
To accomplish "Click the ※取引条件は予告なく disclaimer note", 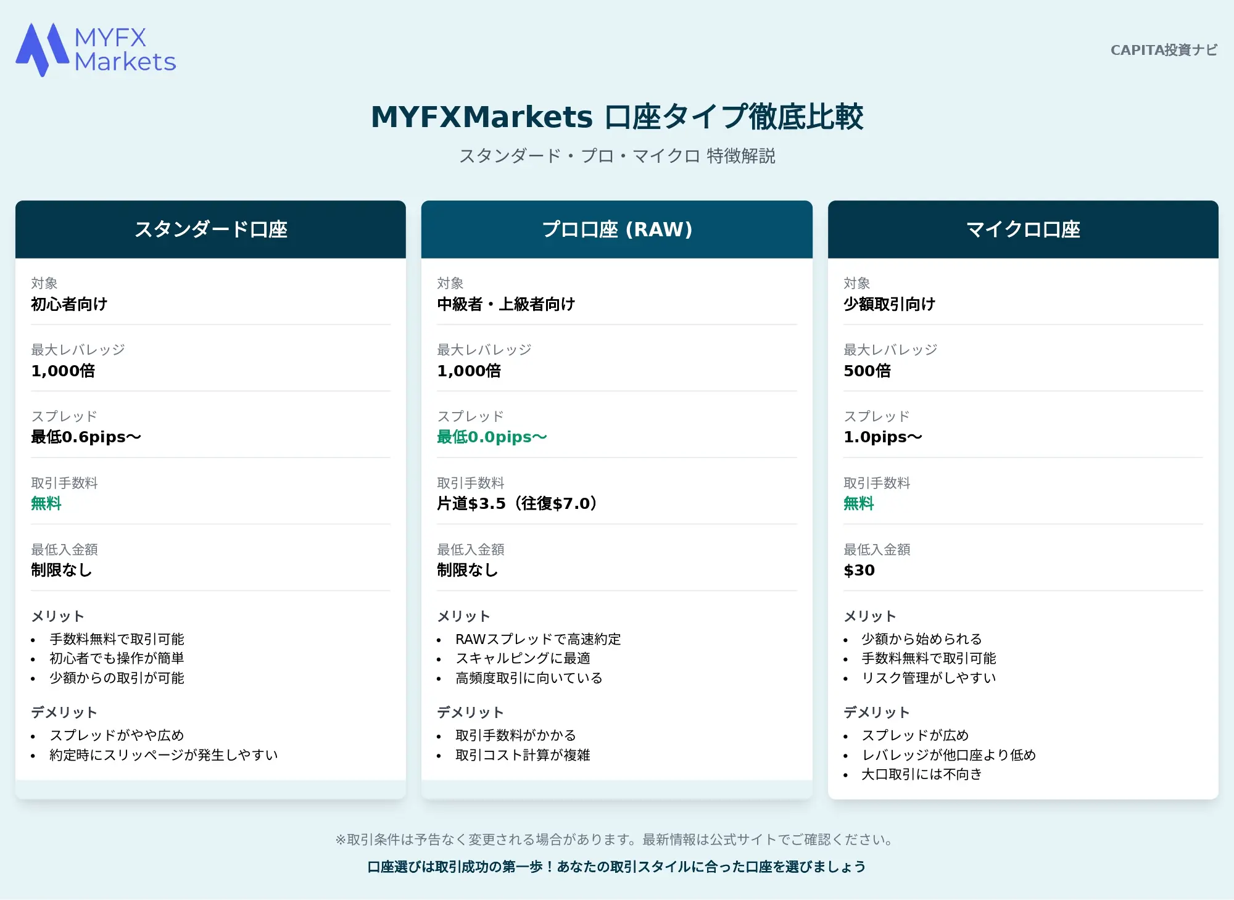I will click(616, 840).
